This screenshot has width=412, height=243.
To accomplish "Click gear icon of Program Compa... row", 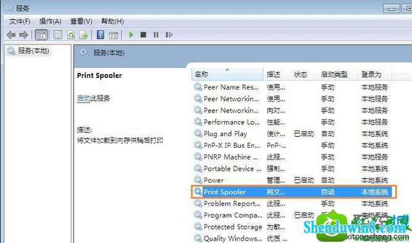I will point(198,215).
